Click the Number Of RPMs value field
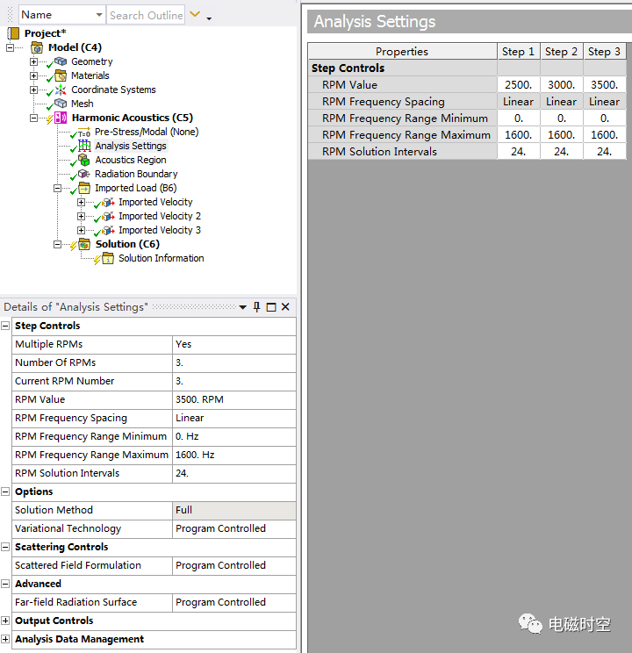 (x=234, y=362)
